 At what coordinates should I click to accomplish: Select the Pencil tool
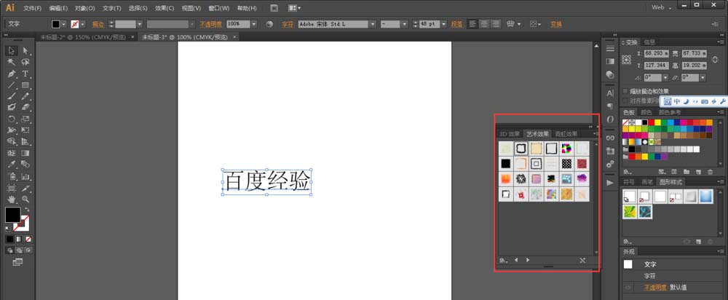click(25, 96)
